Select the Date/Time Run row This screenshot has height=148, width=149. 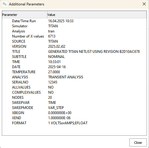click(74, 21)
